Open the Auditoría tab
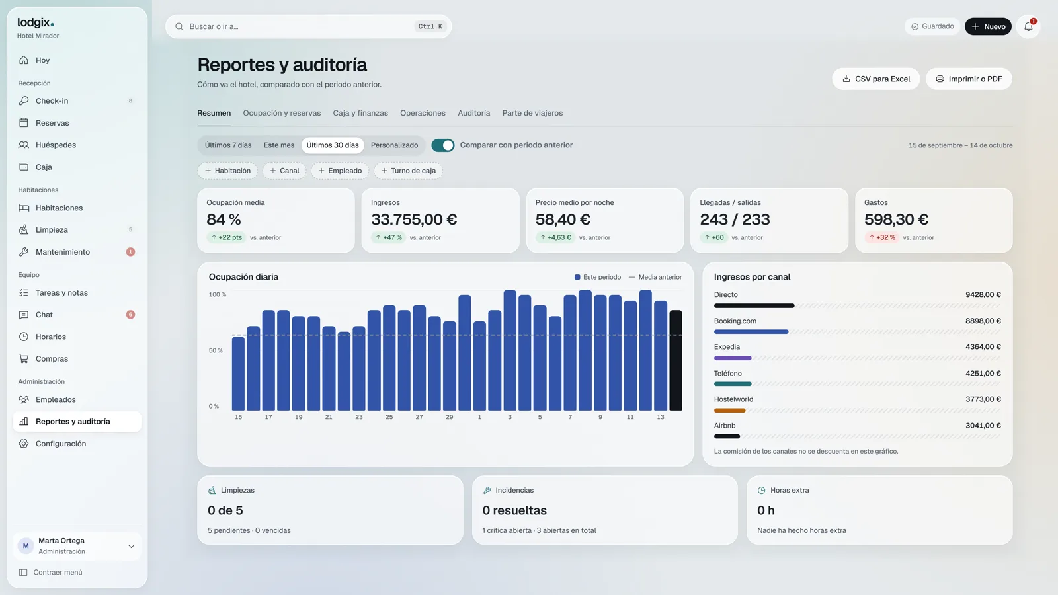1058x595 pixels. (474, 113)
